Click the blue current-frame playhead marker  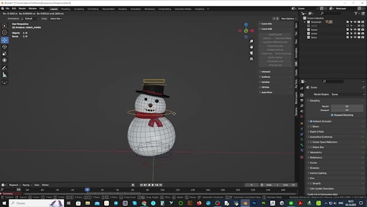(x=87, y=190)
